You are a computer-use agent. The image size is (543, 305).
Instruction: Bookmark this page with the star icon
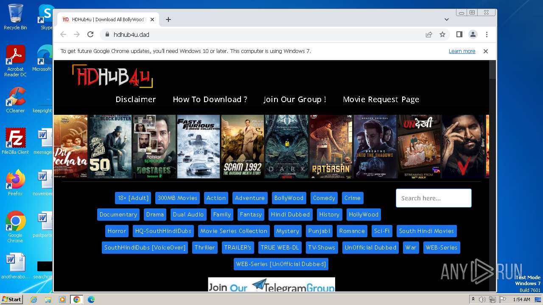click(x=442, y=35)
